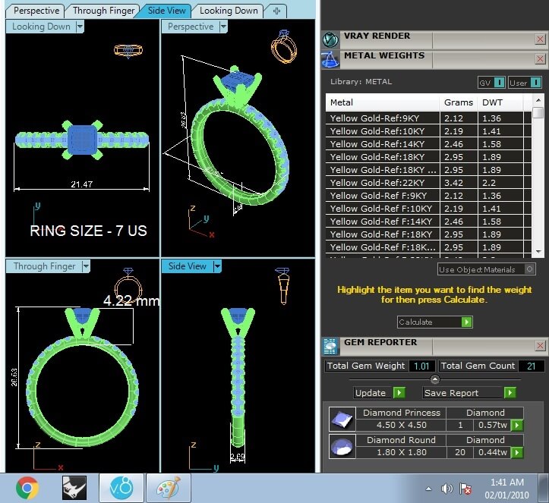Screen dimensions: 549x503
Task: Click the Metal Weights scale icon
Action: [x=330, y=59]
